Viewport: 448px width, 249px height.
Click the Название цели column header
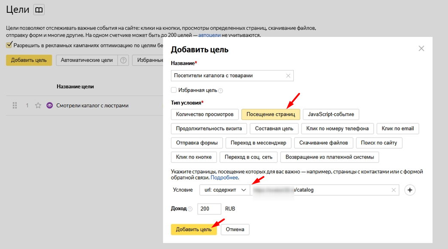pyautogui.click(x=75, y=87)
